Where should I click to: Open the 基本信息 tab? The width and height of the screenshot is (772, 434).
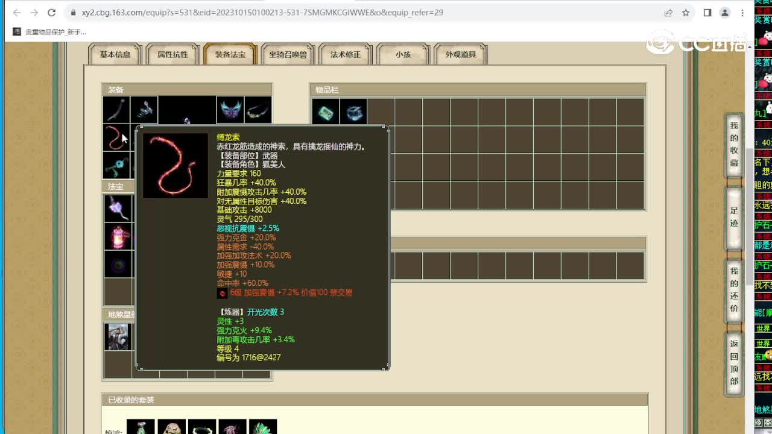point(115,54)
